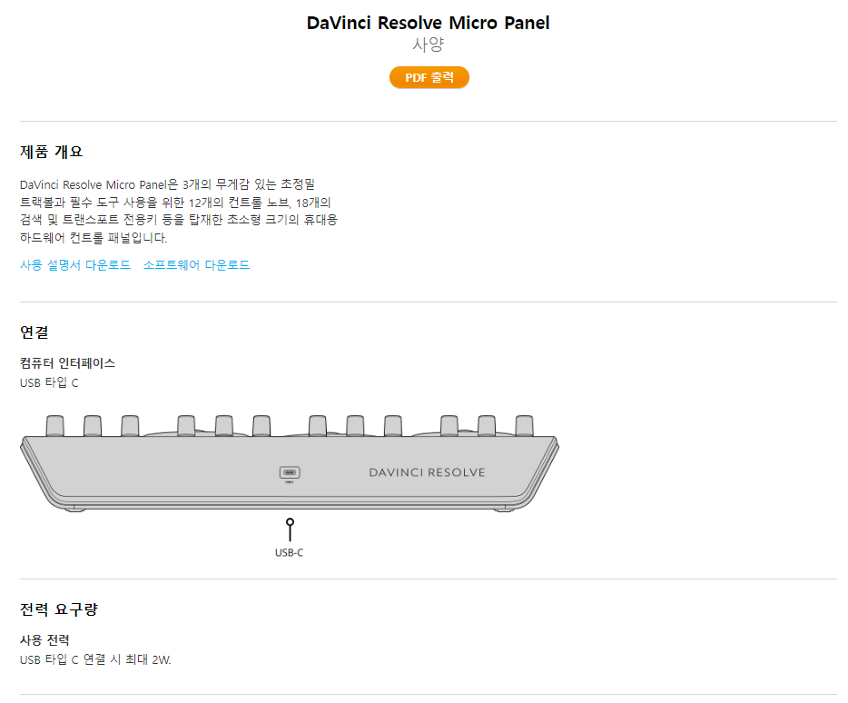
Task: Open the 사용 설명서 다운로드 link
Action: coord(75,265)
